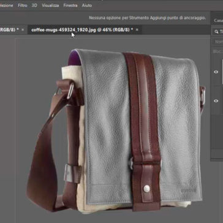The image size is (223, 223).
Task: Open the 3D menu
Action: coord(34,6)
